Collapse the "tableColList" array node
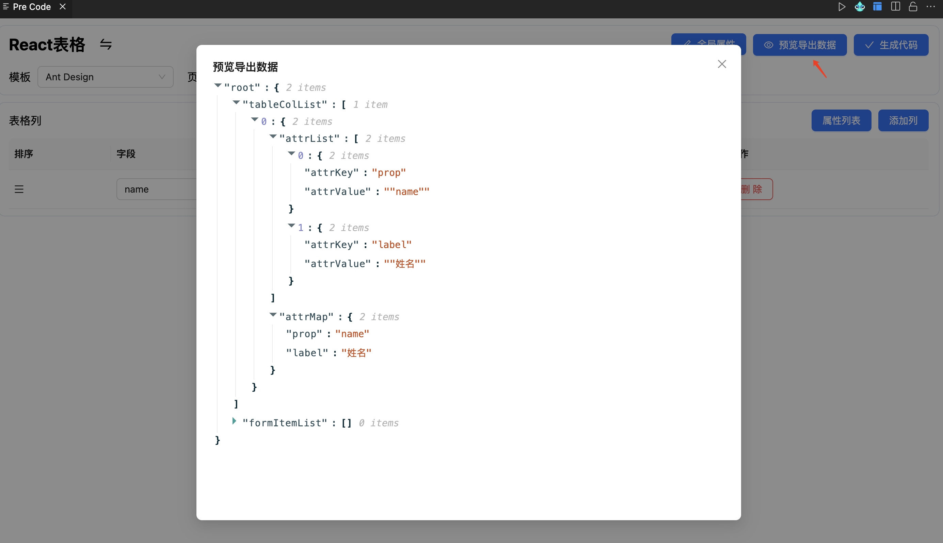The height and width of the screenshot is (543, 943). tap(236, 102)
